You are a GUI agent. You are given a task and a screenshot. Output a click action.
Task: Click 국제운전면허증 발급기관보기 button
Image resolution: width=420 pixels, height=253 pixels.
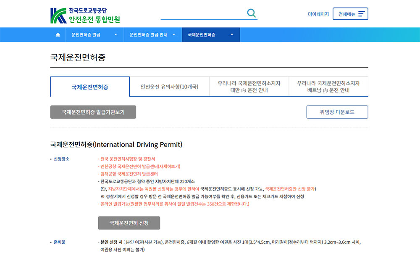(93, 112)
